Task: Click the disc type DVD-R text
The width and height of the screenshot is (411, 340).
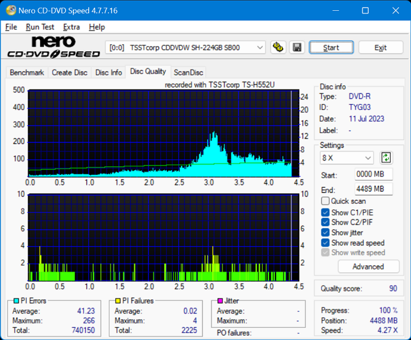Action: click(x=359, y=97)
